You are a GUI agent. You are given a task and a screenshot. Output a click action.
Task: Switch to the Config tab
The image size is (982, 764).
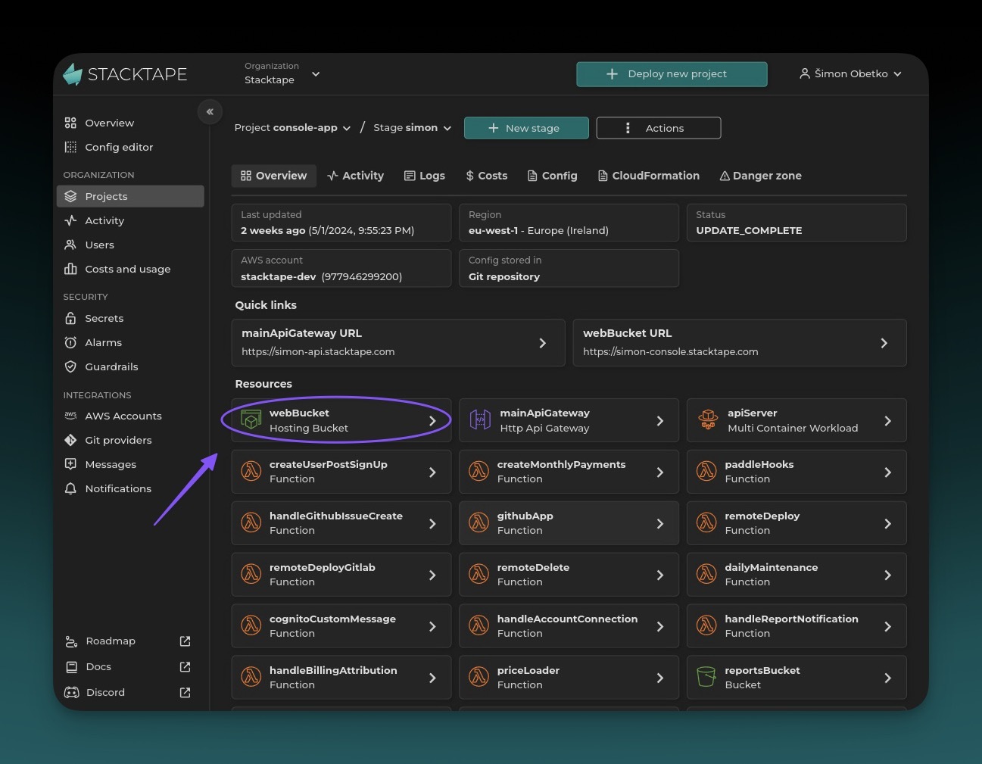point(552,176)
